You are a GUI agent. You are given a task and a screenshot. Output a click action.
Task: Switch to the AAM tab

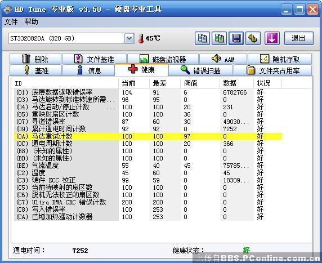point(223,59)
